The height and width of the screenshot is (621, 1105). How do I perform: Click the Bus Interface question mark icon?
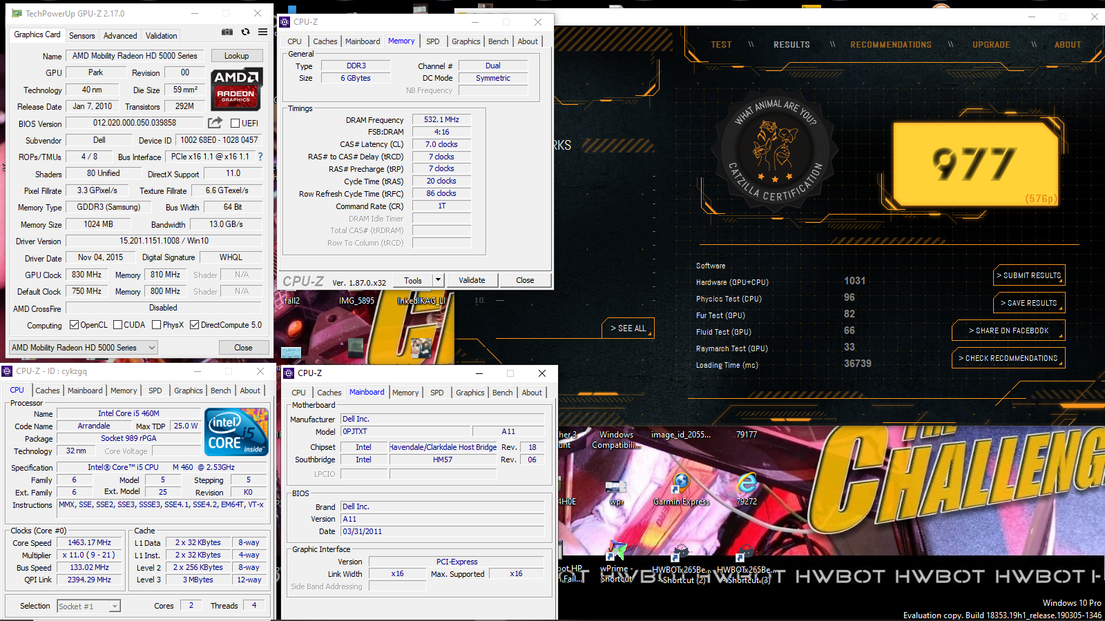pyautogui.click(x=260, y=157)
